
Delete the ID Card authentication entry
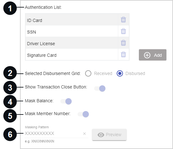pos(123,19)
